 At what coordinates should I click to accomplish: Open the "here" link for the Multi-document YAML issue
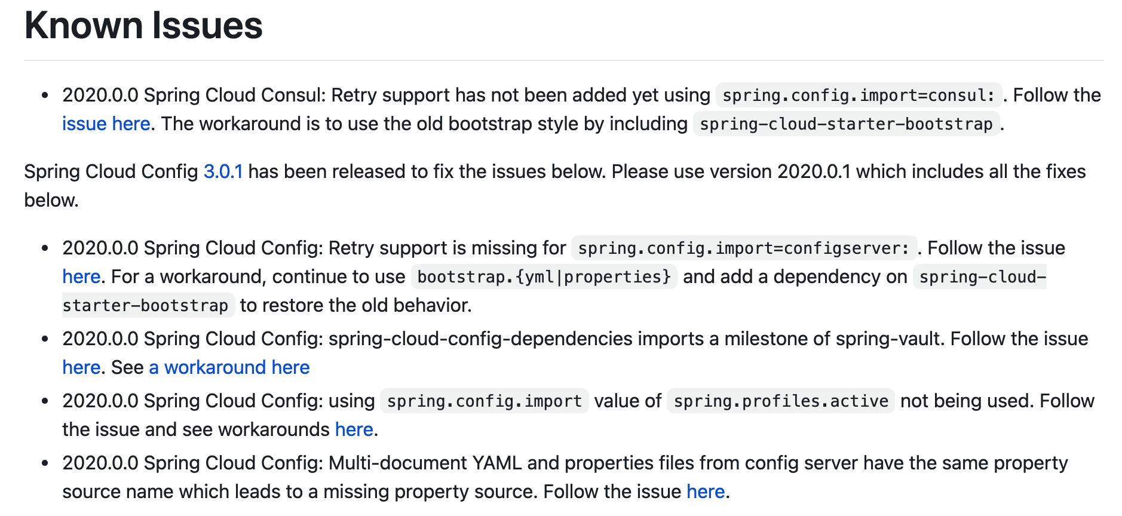[x=705, y=492]
